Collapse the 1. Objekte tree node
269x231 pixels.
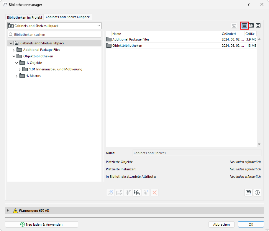coord(17,63)
